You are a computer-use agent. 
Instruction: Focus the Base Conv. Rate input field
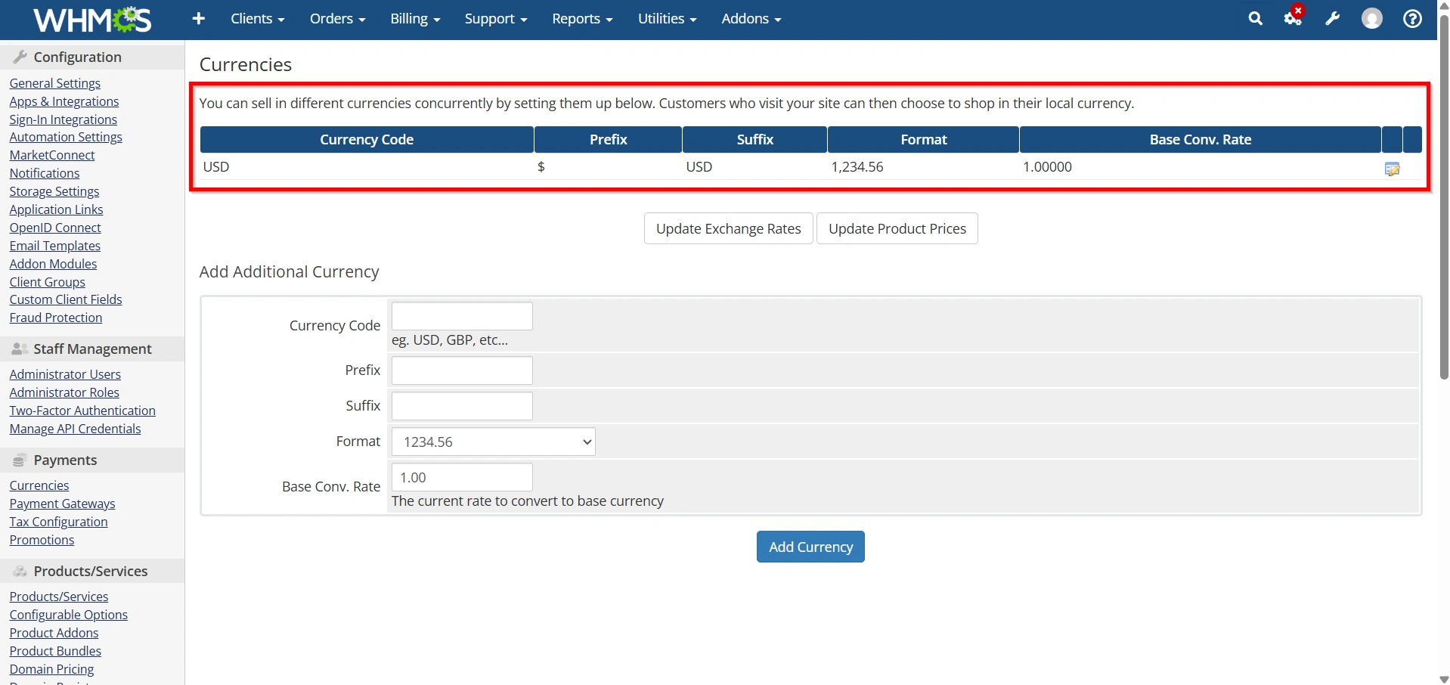pos(462,477)
